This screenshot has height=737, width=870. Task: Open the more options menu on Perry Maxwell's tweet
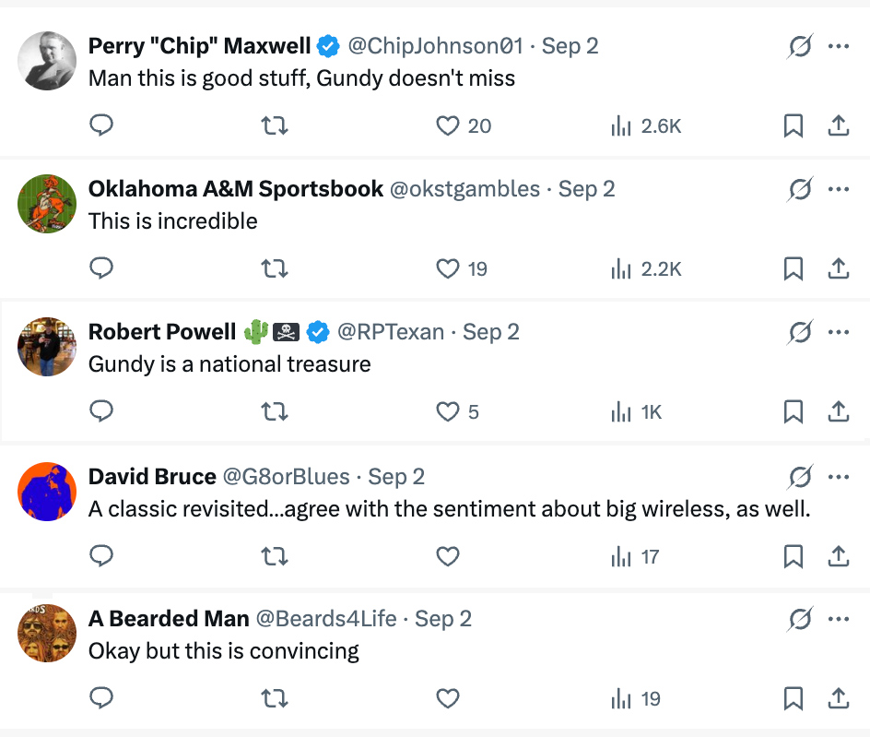point(839,44)
